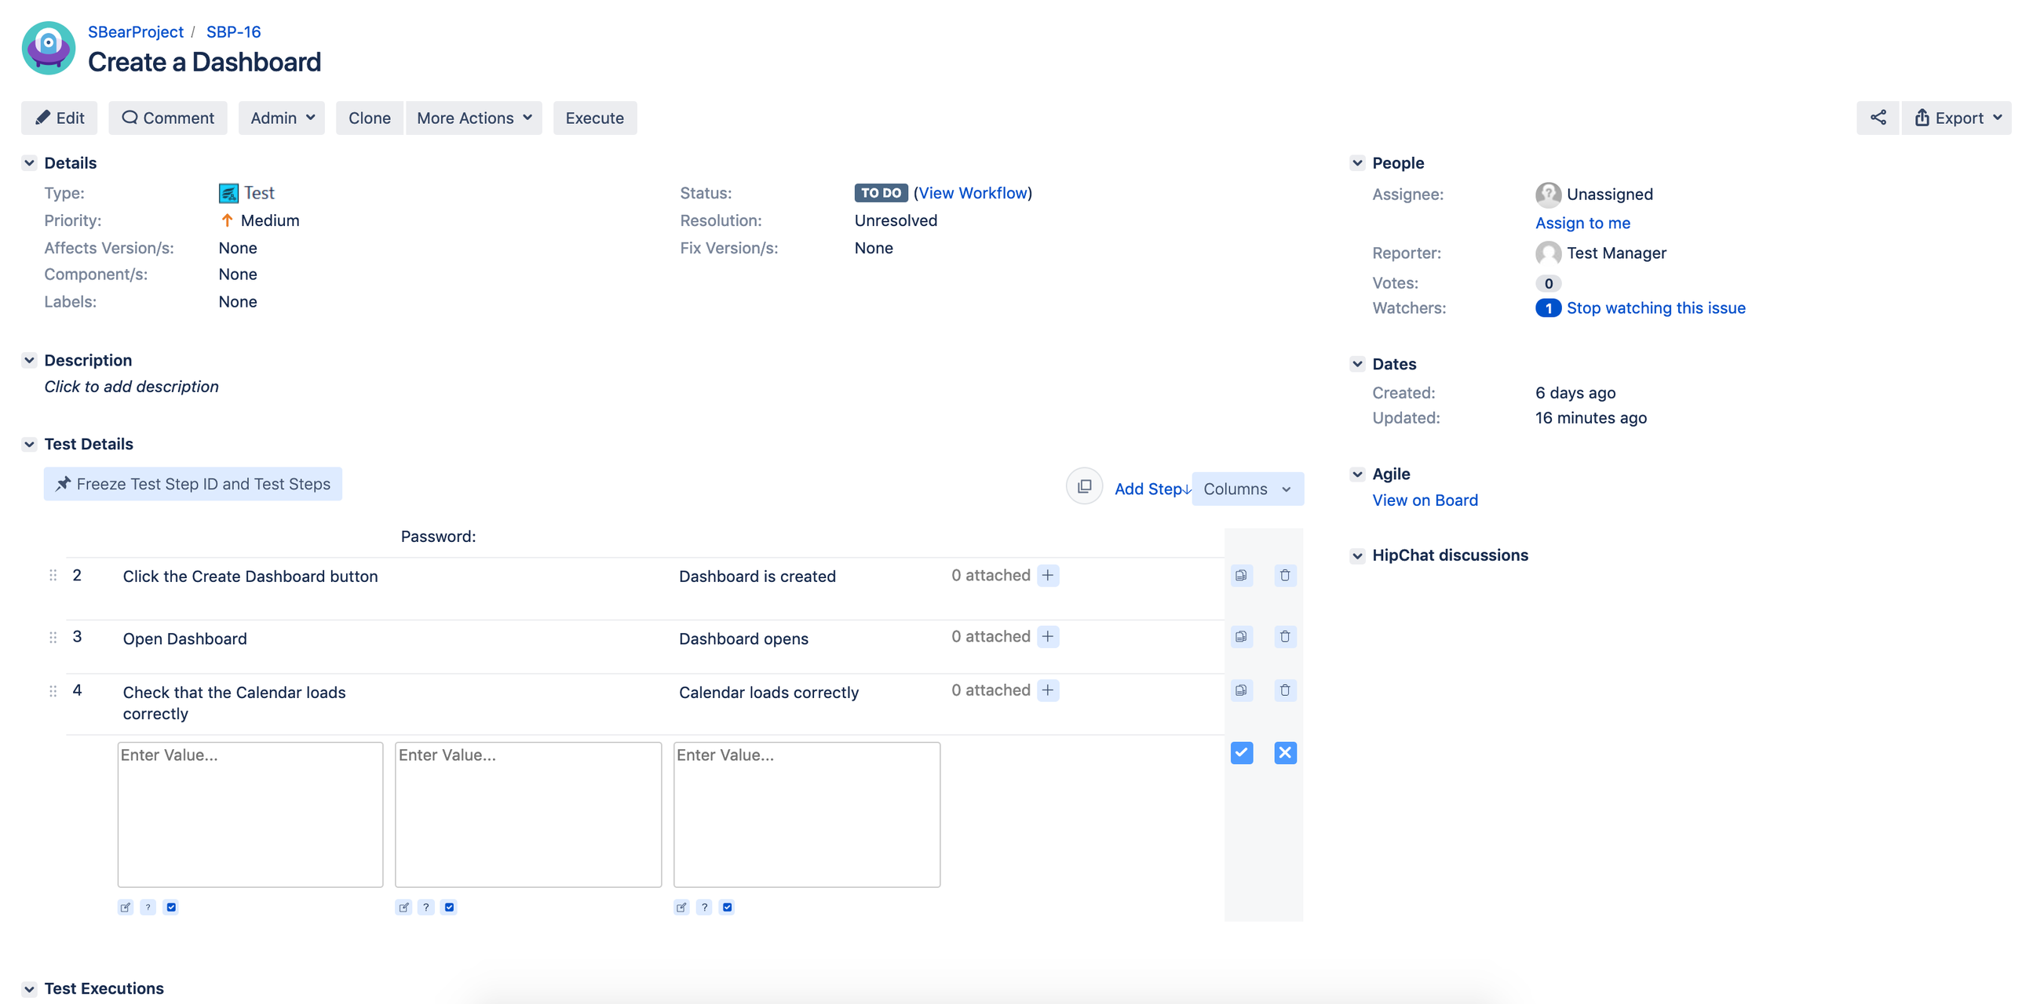Toggle the checkbox to confirm new step
Viewport: 2033px width, 1004px height.
1242,753
